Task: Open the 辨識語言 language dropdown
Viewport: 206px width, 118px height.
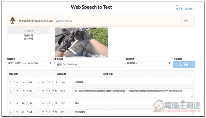Action: pyautogui.click(x=29, y=63)
